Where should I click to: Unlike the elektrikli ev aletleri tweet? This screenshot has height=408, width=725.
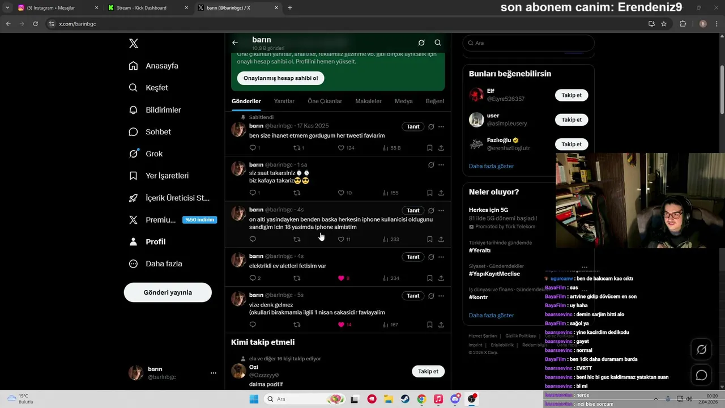[344, 278]
